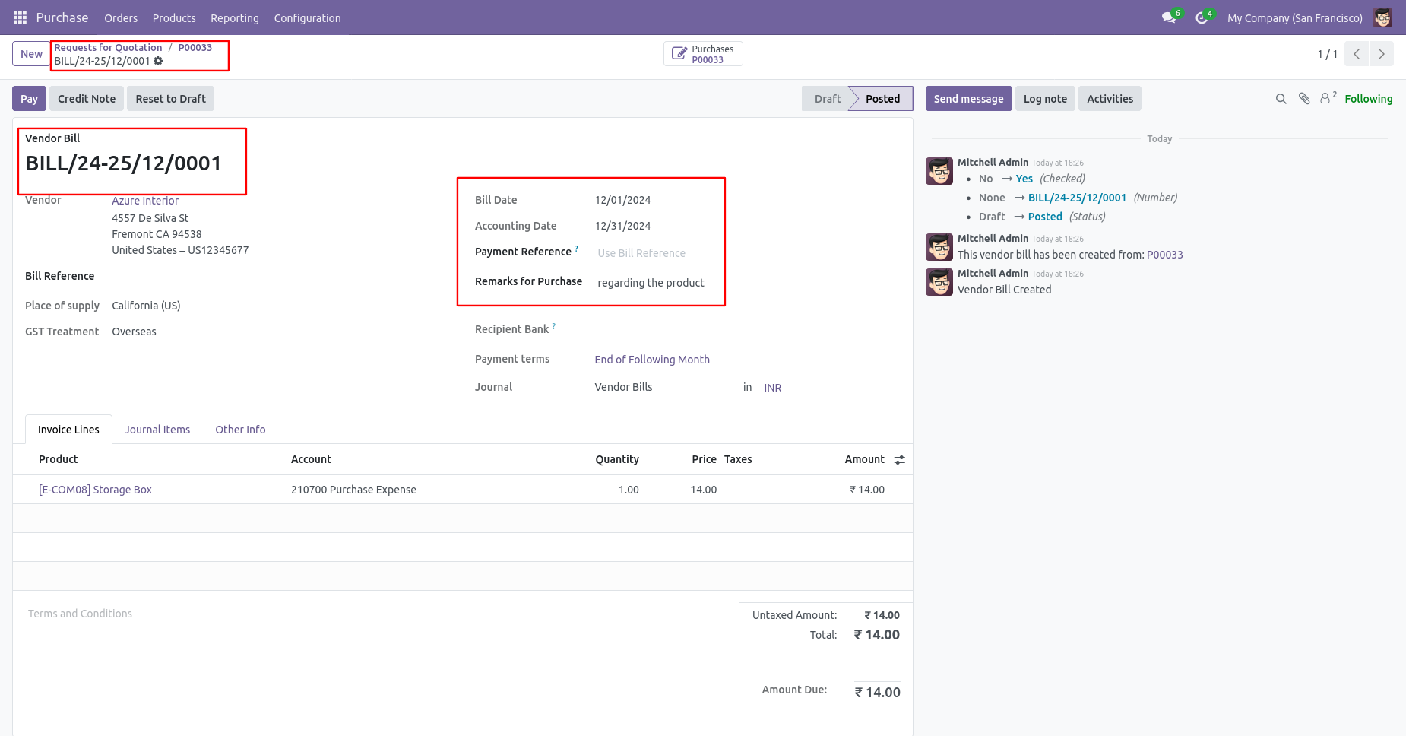Viewport: 1406px width, 736px height.
Task: Click Mitchell Admin avatar on created-from message
Action: tap(939, 247)
